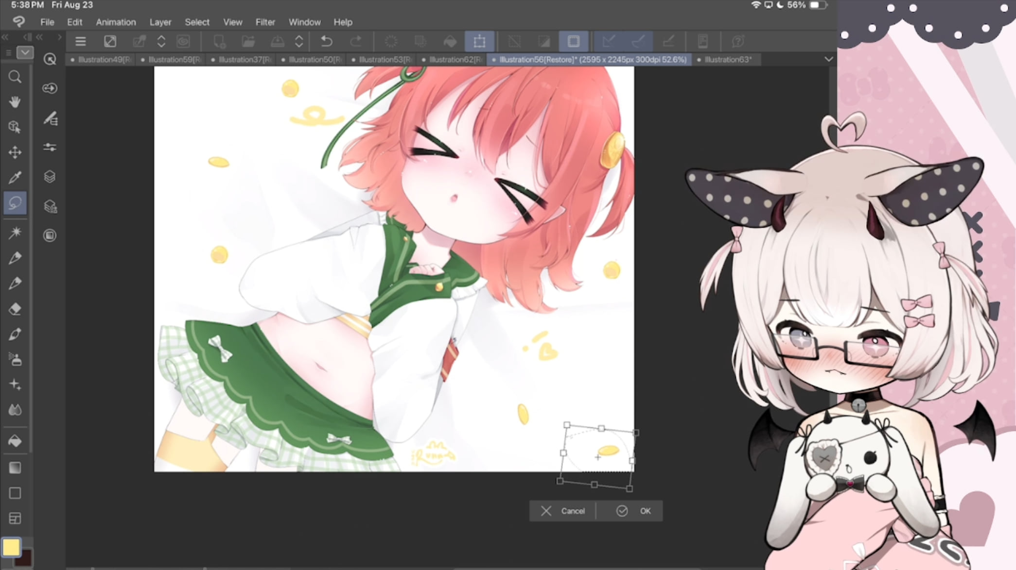Image resolution: width=1016 pixels, height=570 pixels.
Task: Open the Edit menu
Action: click(74, 22)
